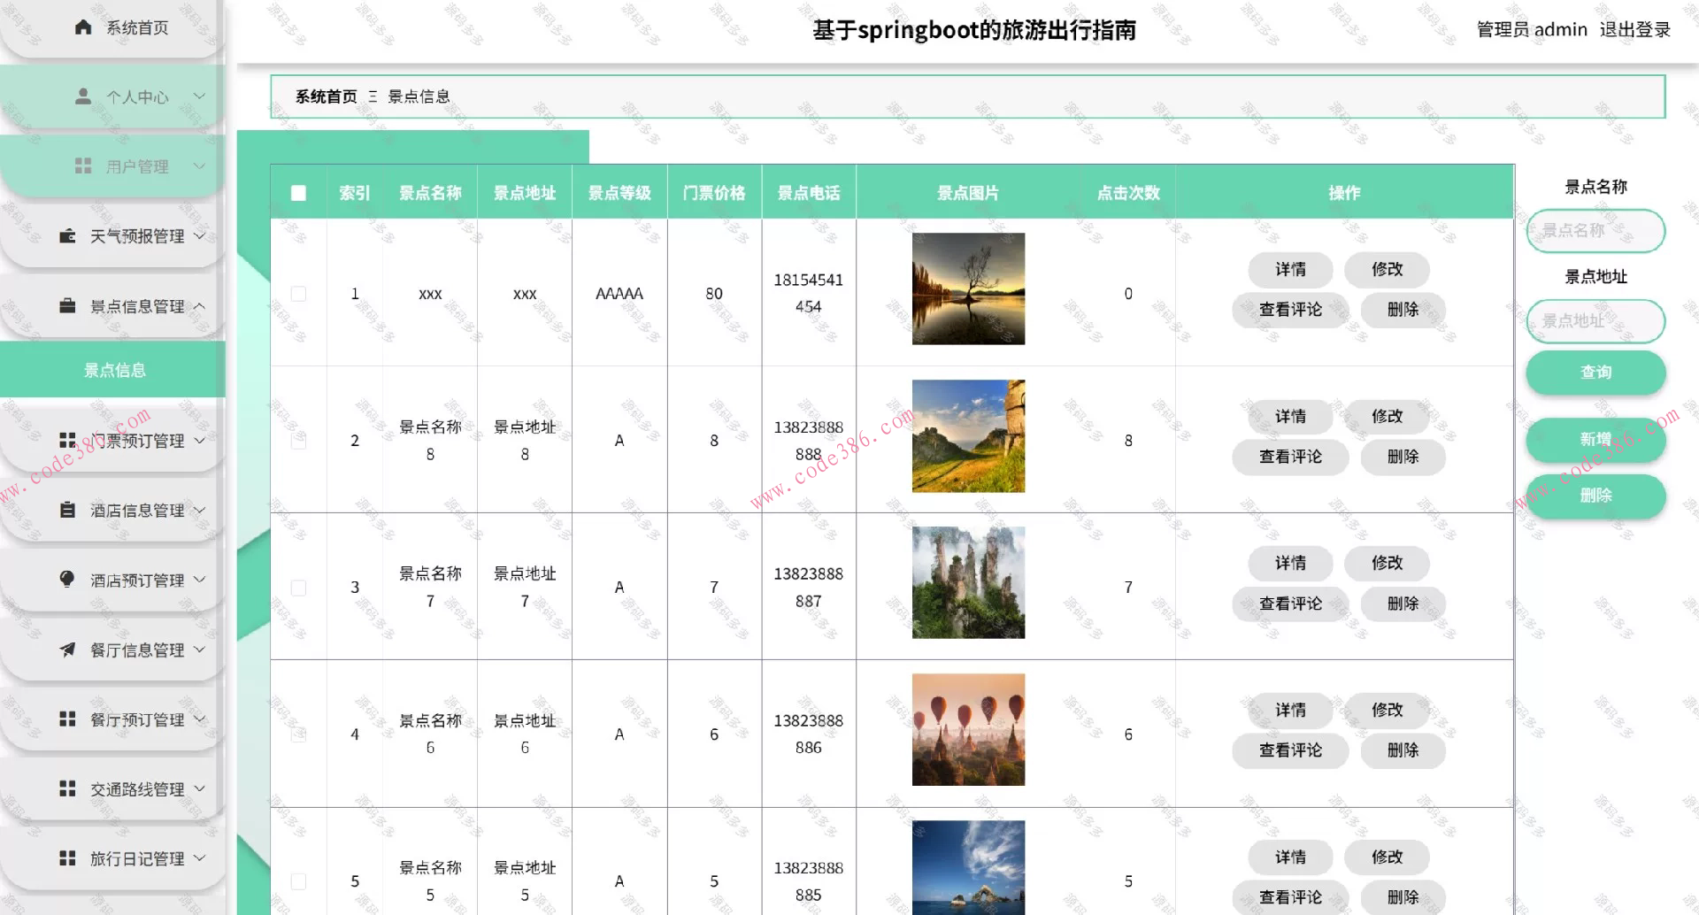Open the 景点信息 submenu item
Image resolution: width=1699 pixels, height=915 pixels.
115,370
